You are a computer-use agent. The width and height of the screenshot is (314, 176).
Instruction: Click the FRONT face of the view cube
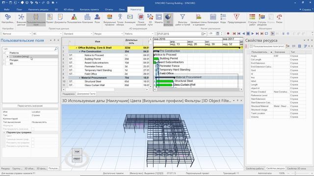pos(77,158)
